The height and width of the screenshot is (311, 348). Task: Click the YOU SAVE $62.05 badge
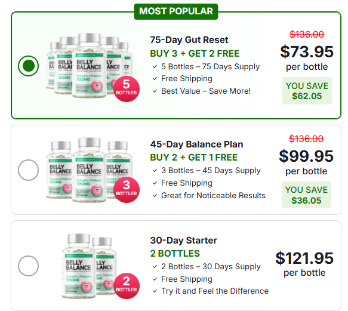click(x=307, y=91)
